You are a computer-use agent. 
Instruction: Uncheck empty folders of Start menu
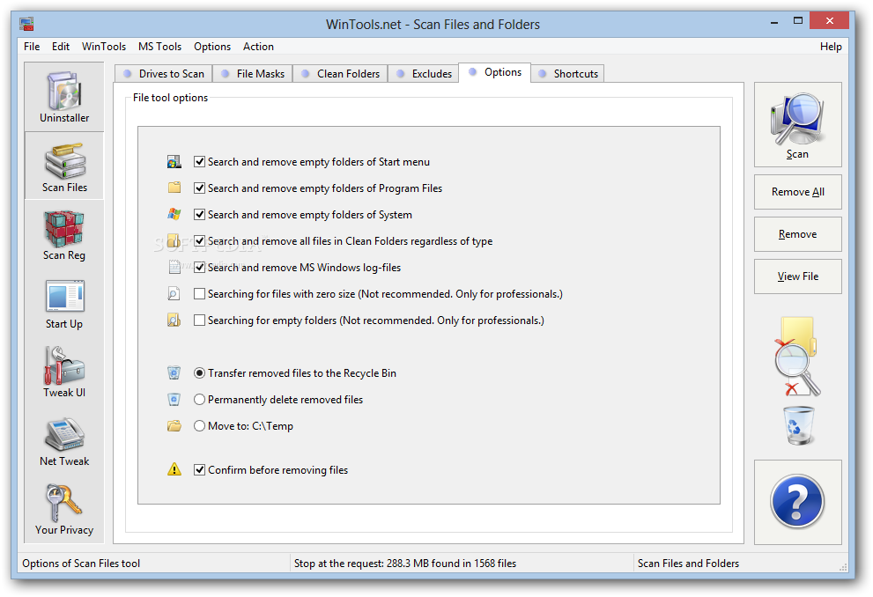[x=199, y=162]
